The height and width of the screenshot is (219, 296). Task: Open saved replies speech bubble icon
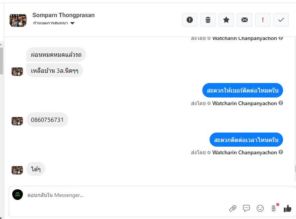(x=246, y=208)
